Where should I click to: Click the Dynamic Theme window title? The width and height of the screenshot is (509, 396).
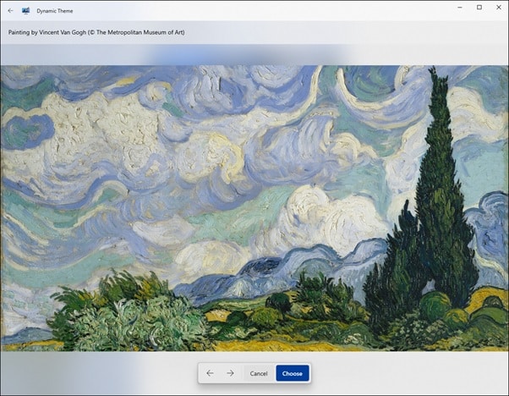[x=54, y=11]
